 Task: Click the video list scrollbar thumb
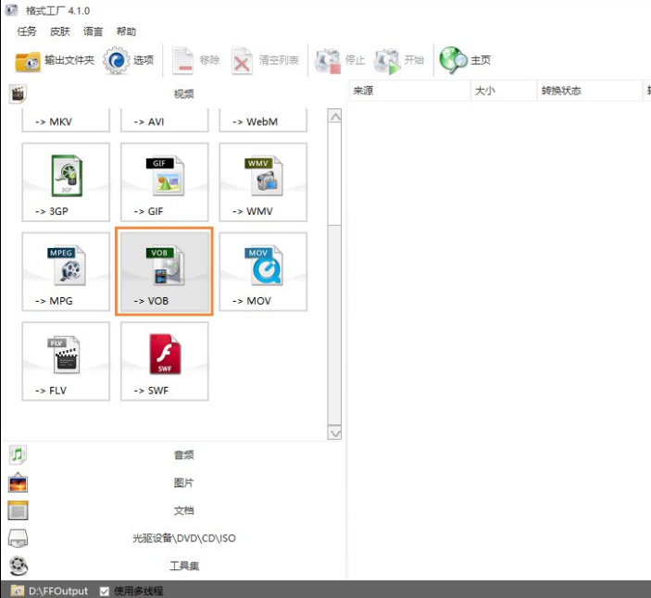334,174
